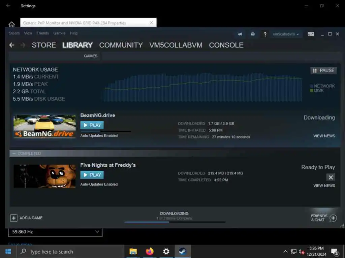Open the taskbar clock and date
The image size is (345, 258).
click(317, 251)
